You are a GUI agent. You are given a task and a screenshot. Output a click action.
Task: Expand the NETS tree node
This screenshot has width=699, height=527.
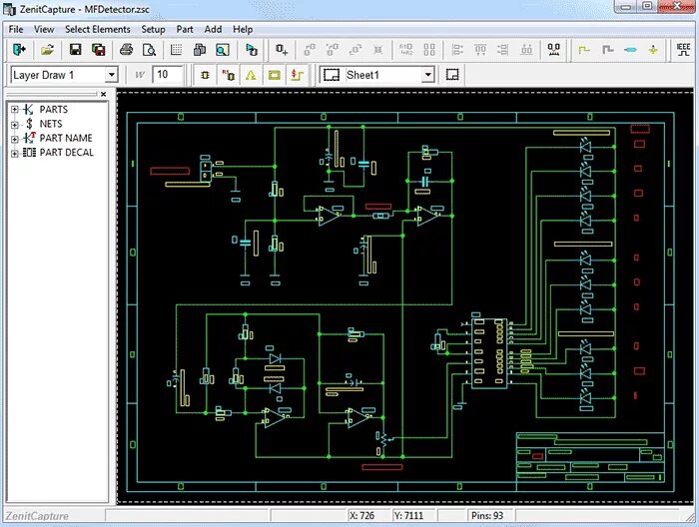(15, 125)
